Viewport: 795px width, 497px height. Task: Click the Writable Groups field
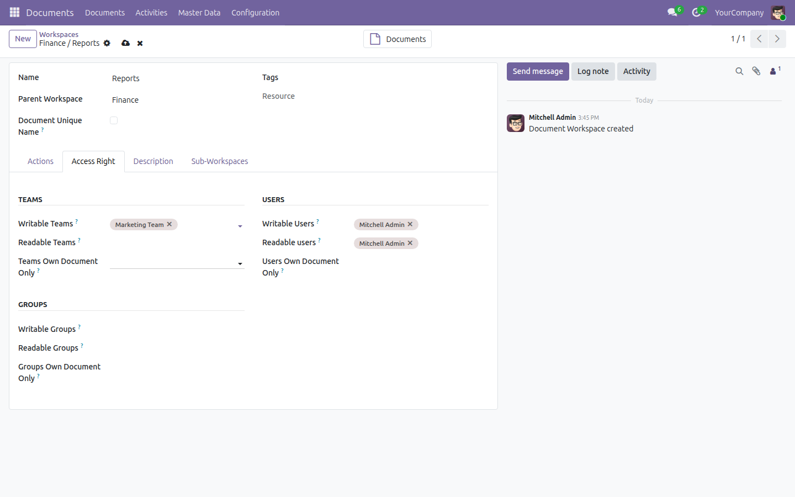point(177,329)
